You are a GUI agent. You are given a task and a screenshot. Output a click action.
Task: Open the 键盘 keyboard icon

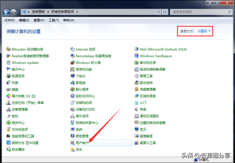coord(8,89)
